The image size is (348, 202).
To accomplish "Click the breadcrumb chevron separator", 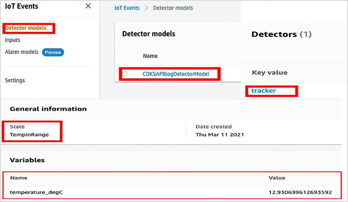I will coord(146,8).
